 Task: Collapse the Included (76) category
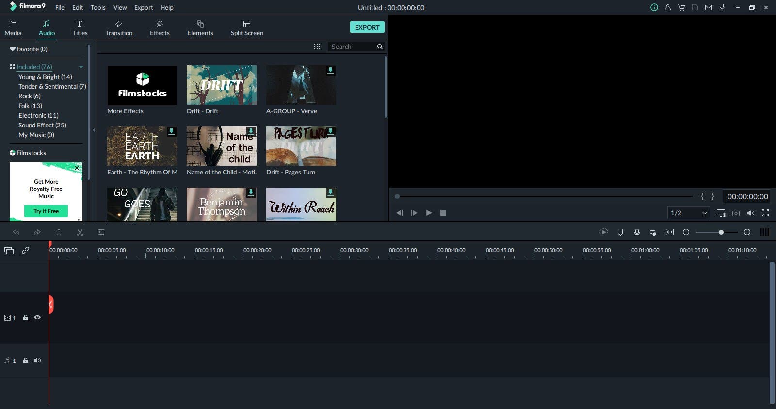coord(81,67)
